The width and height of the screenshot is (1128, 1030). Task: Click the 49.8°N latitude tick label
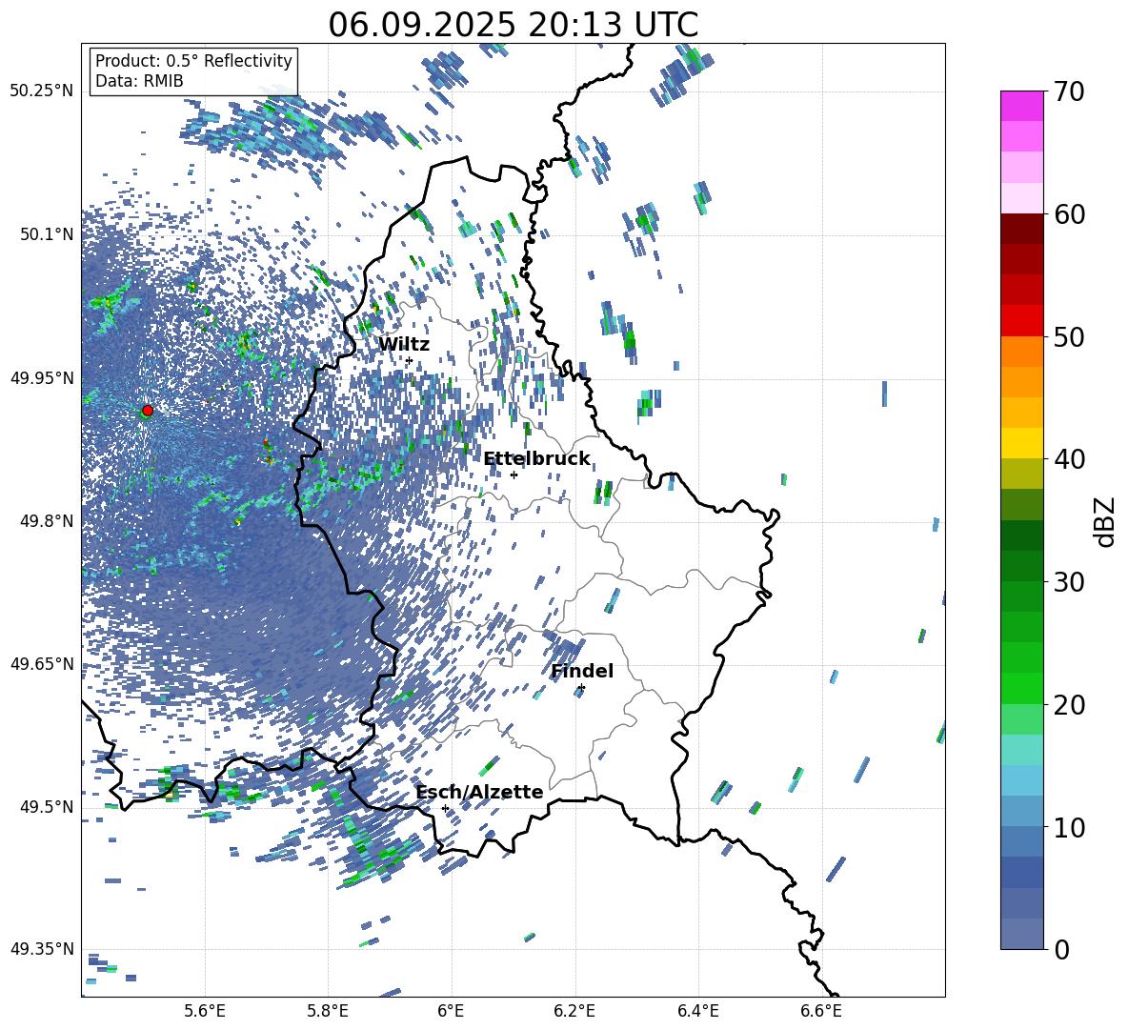[47, 521]
